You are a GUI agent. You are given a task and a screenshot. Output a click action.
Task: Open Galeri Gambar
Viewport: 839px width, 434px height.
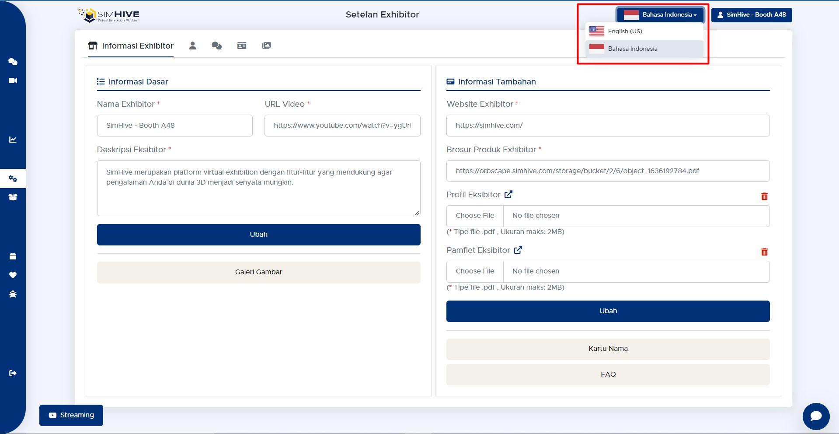(x=259, y=272)
